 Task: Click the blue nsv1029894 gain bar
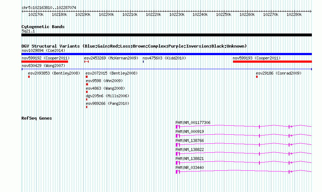click(166, 54)
